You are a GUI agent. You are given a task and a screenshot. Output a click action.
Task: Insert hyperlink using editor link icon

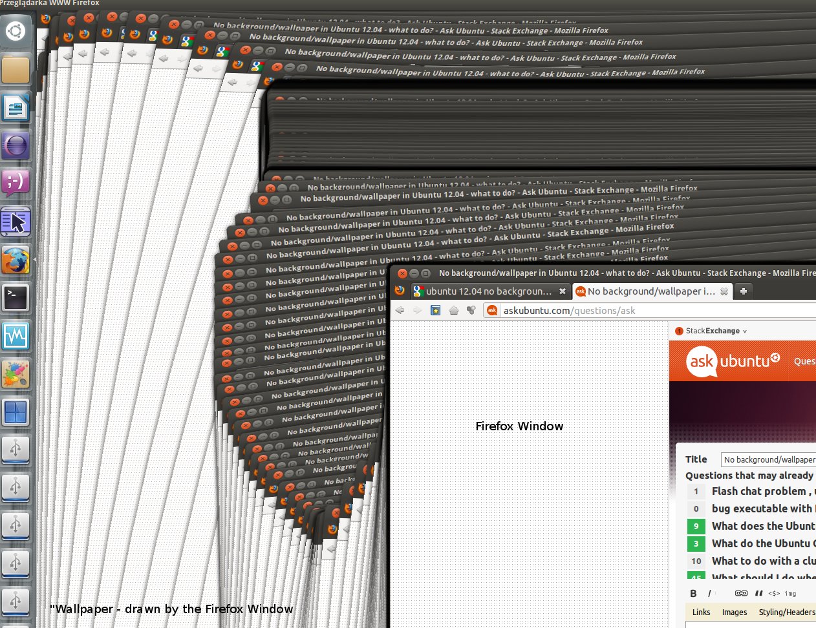741,593
